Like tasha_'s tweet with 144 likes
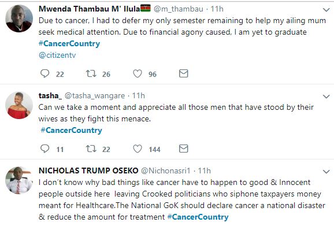 click(x=138, y=149)
